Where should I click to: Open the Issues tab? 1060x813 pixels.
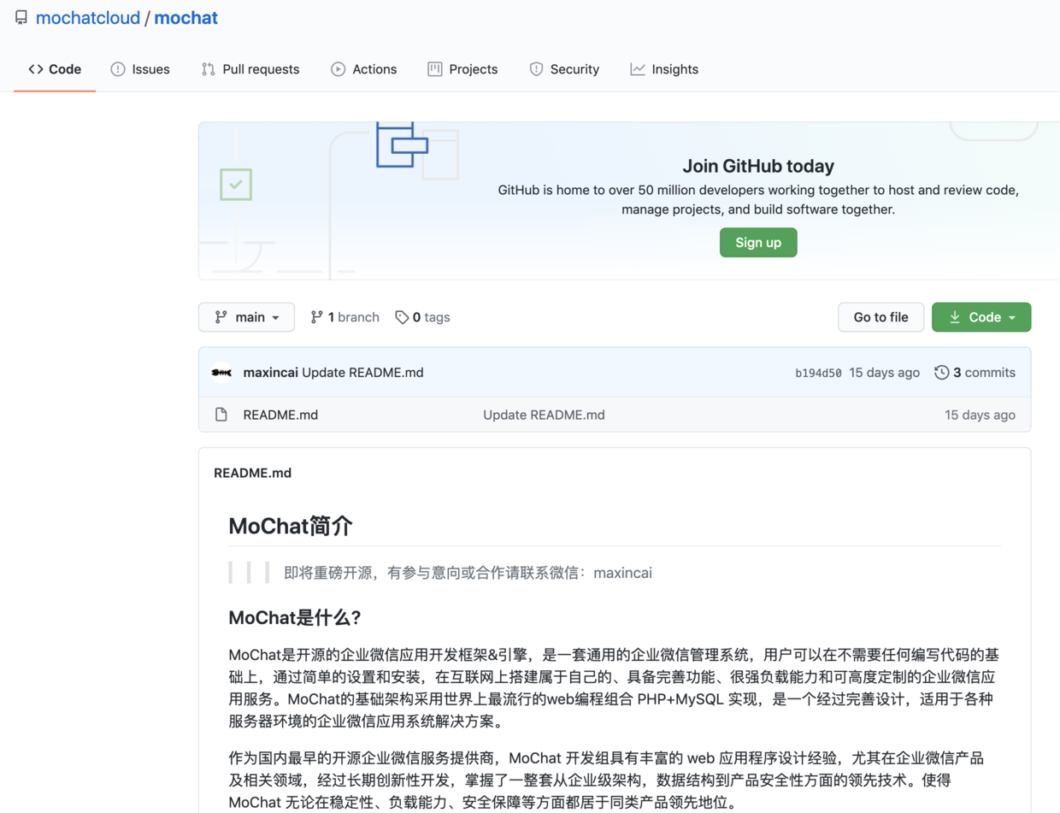140,69
